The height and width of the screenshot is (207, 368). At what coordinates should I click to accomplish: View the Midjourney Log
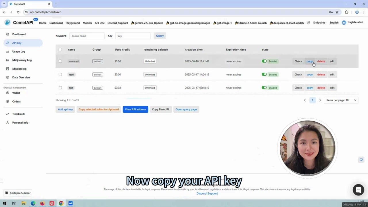(x=22, y=60)
